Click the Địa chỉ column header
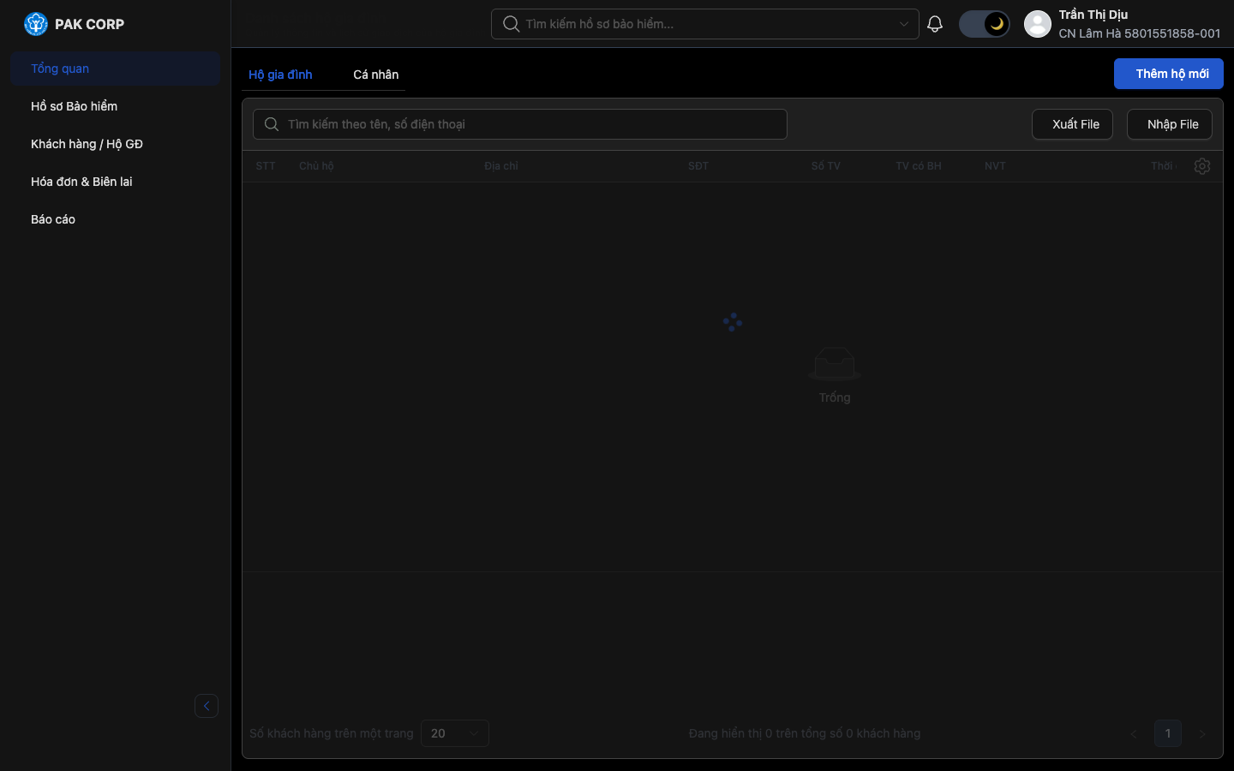This screenshot has width=1234, height=771. click(501, 166)
